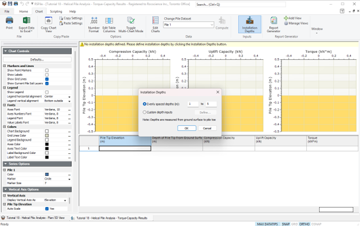Close the Installation Depths dialog
The width and height of the screenshot is (360, 226).
(217, 92)
